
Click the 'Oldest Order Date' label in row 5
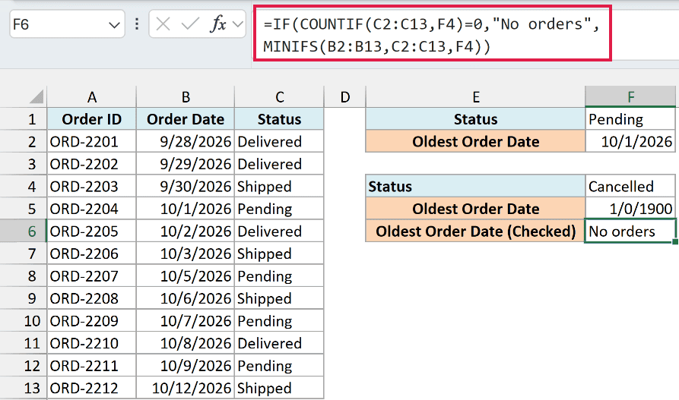pyautogui.click(x=475, y=209)
